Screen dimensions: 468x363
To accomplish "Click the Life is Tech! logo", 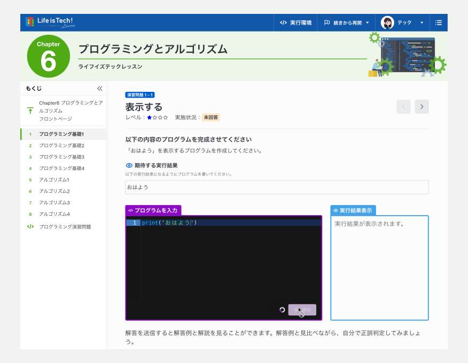I will coord(50,22).
